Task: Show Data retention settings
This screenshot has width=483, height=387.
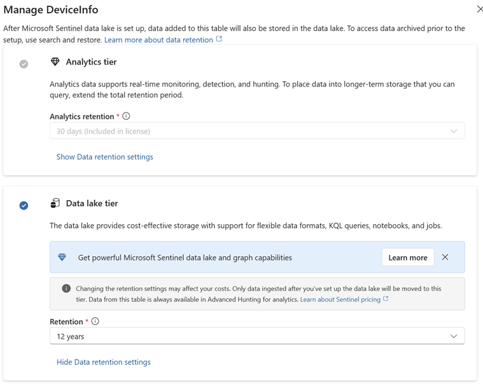Action: click(x=104, y=157)
